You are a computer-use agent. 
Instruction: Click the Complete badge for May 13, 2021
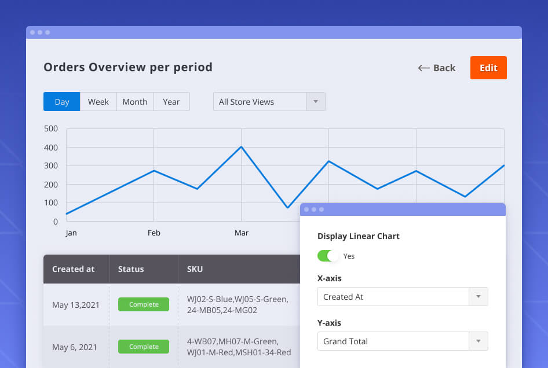[144, 304]
